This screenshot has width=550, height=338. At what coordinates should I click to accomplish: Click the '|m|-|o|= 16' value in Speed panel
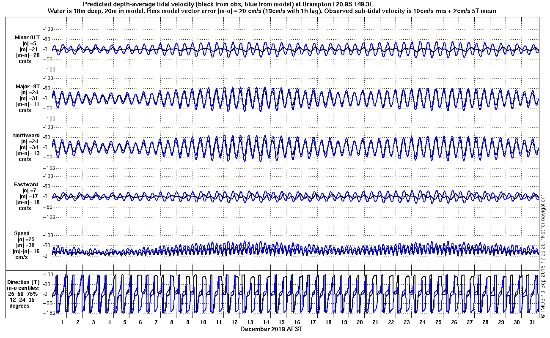(27, 251)
